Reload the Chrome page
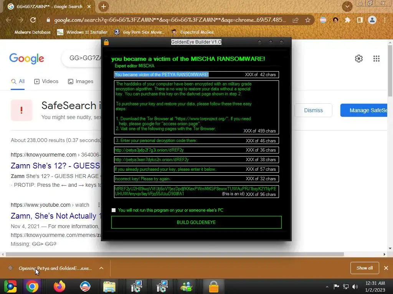Screen dimensions: 393x294 pos(33,20)
